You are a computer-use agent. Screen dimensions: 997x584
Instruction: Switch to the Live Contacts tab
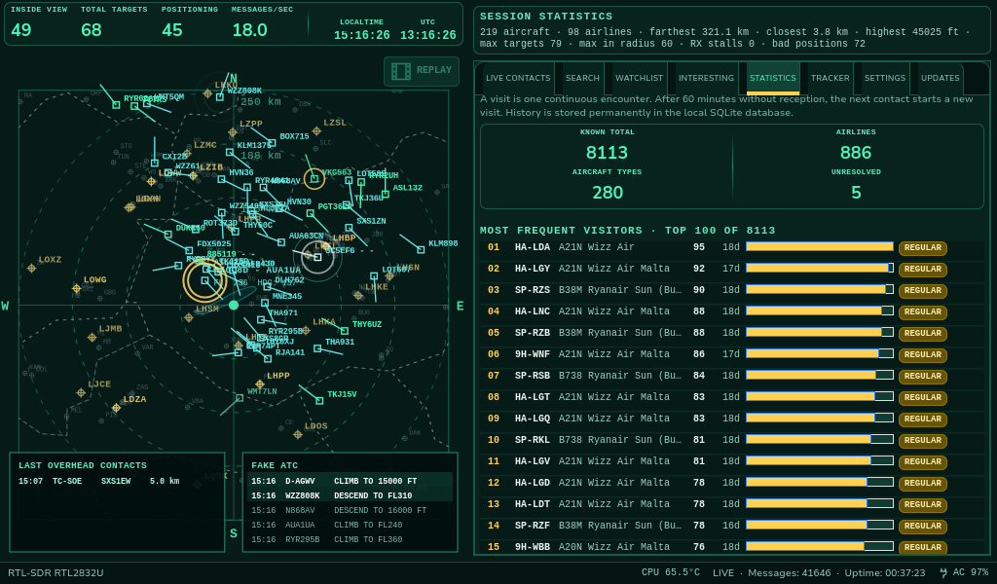(x=518, y=78)
